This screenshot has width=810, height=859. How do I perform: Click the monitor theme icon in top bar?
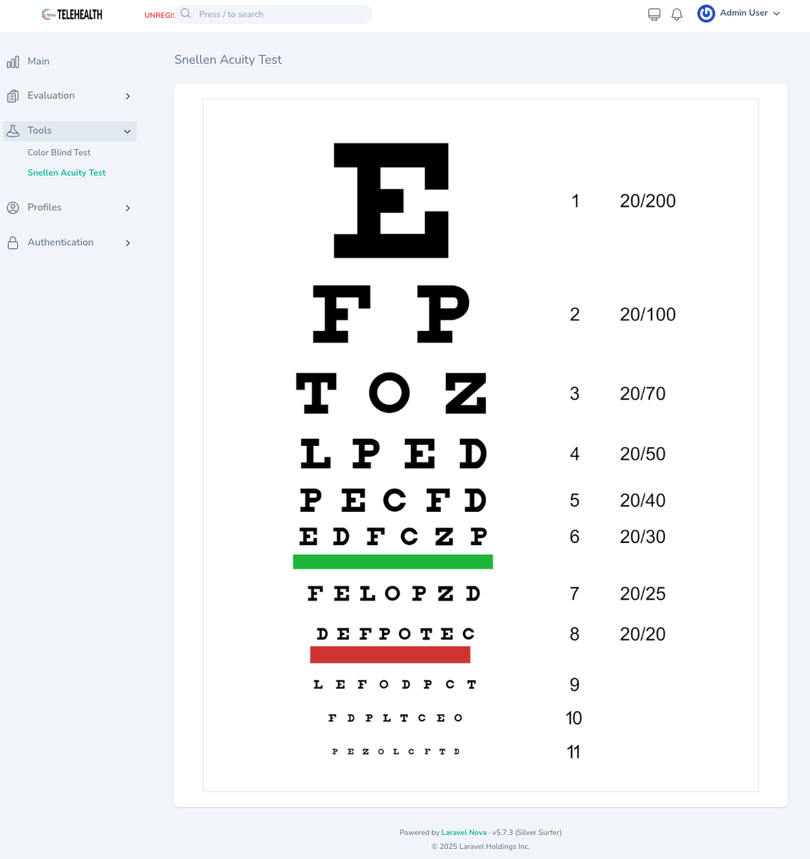(x=653, y=13)
